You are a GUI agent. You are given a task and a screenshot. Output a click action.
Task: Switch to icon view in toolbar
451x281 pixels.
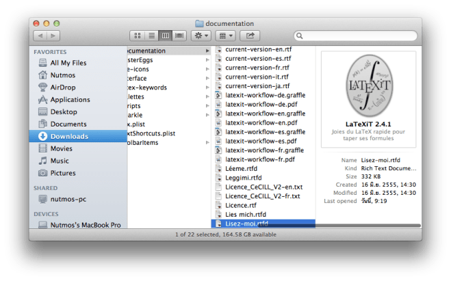click(138, 35)
